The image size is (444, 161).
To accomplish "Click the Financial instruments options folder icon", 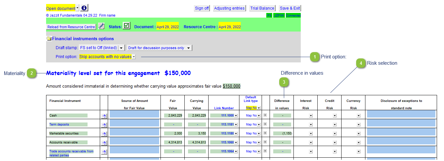I will (x=49, y=39).
